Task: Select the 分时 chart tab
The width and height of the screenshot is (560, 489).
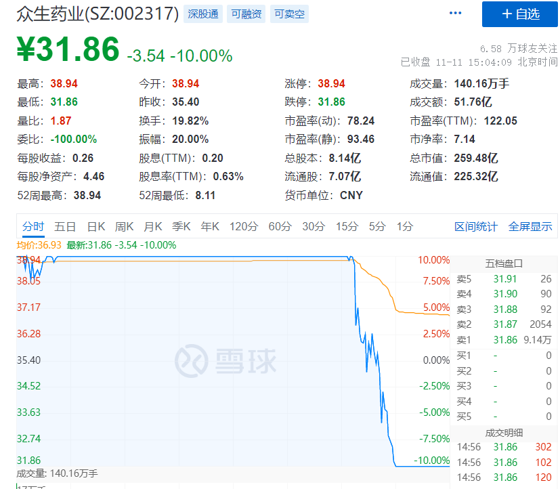Action: 33,227
